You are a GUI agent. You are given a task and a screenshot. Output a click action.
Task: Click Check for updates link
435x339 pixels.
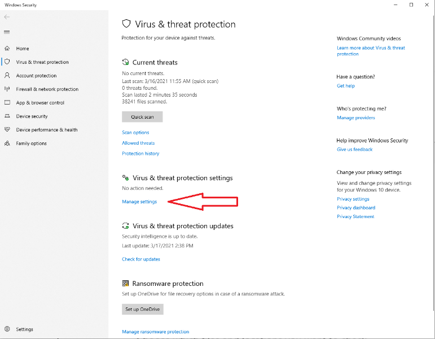(141, 259)
